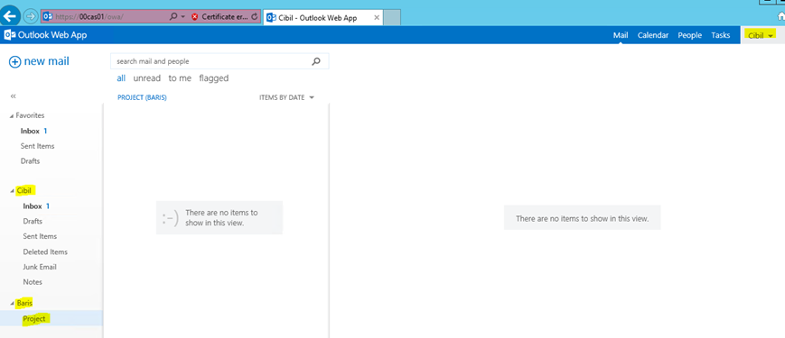The width and height of the screenshot is (785, 338).
Task: Click the Certificate error text in address bar
Action: coord(225,16)
